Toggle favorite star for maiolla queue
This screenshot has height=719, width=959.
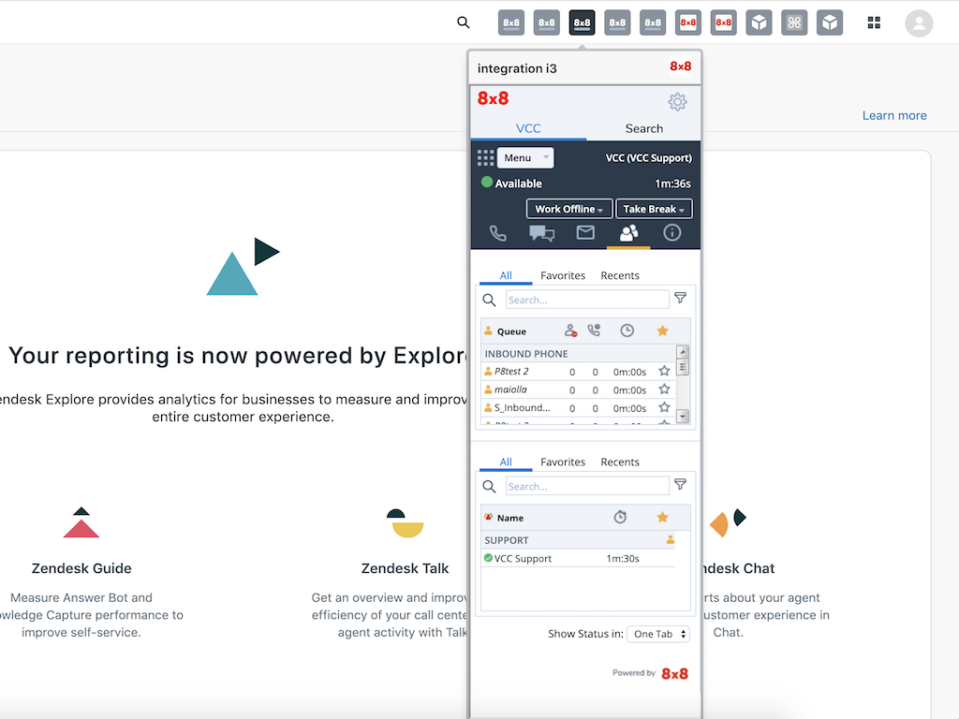coord(664,389)
